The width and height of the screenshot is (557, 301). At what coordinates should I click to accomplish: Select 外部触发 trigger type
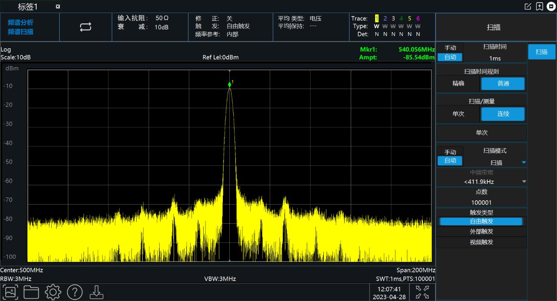(x=481, y=232)
